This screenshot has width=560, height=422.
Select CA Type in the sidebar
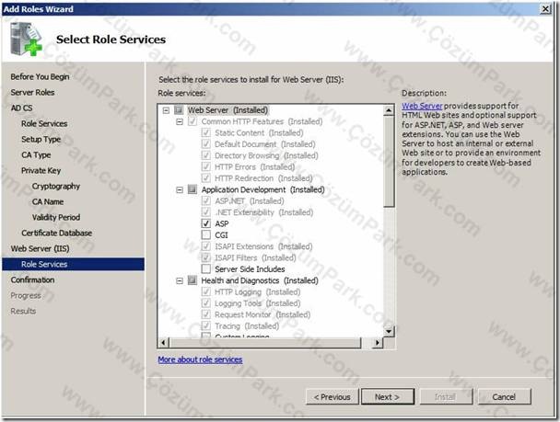(x=36, y=155)
